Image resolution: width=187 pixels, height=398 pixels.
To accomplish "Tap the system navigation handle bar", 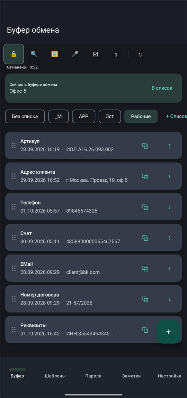I will tap(93, 395).
